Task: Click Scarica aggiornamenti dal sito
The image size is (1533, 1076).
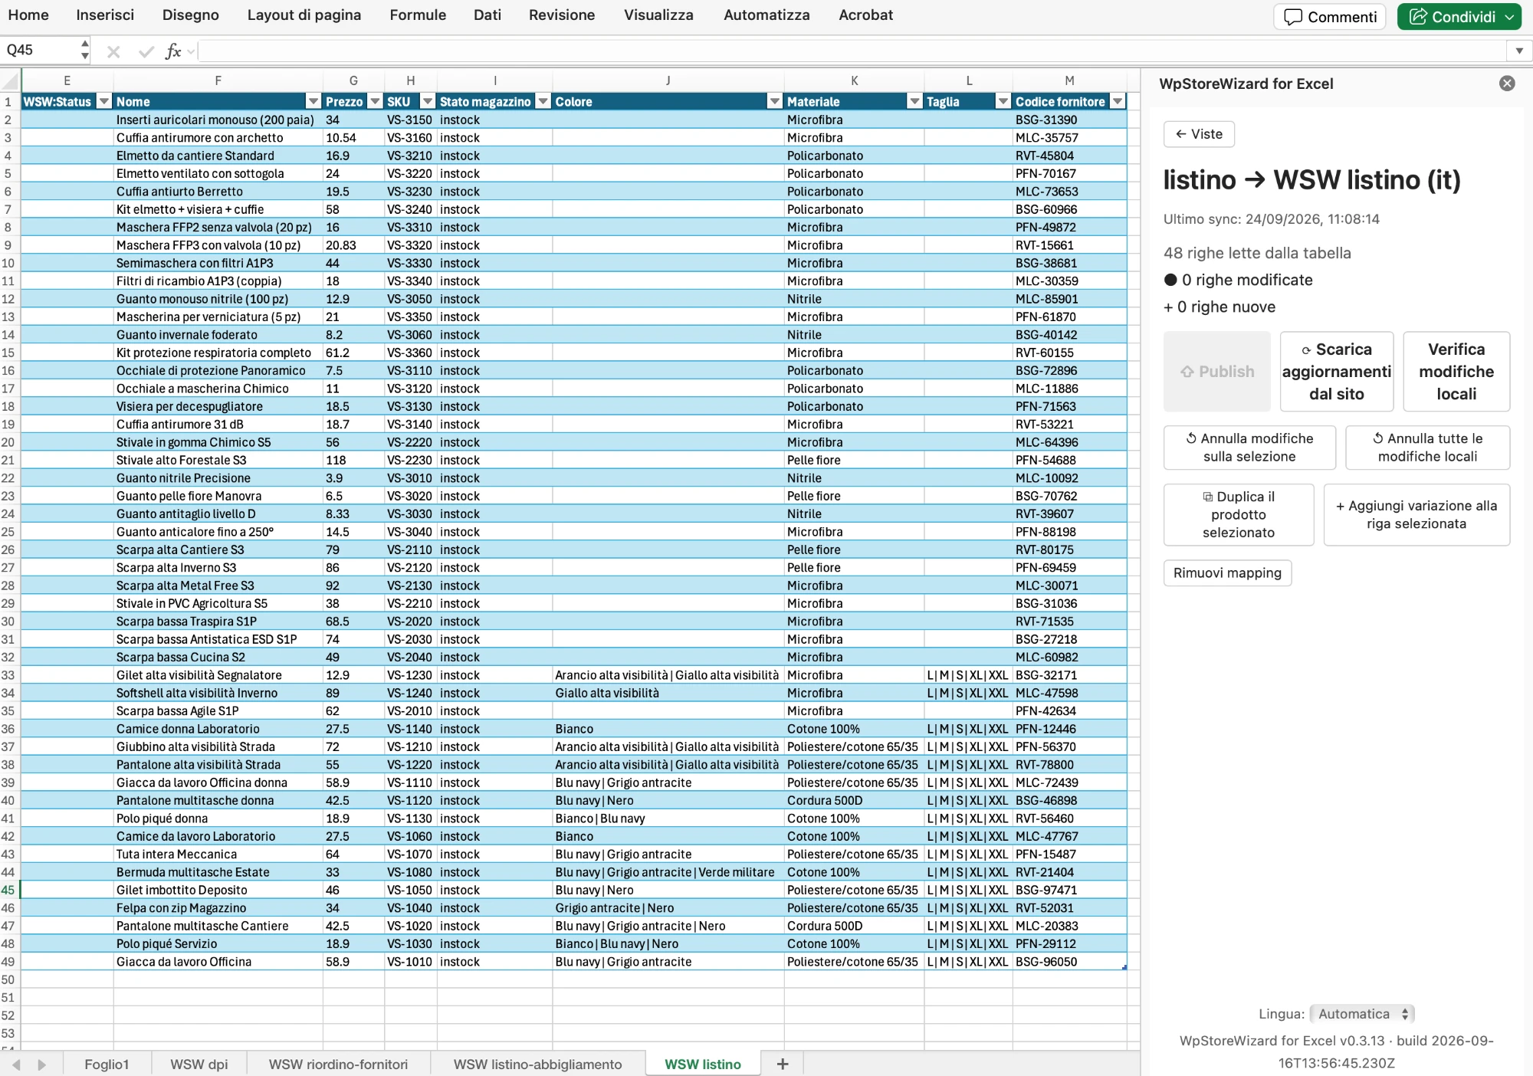Action: pos(1337,372)
